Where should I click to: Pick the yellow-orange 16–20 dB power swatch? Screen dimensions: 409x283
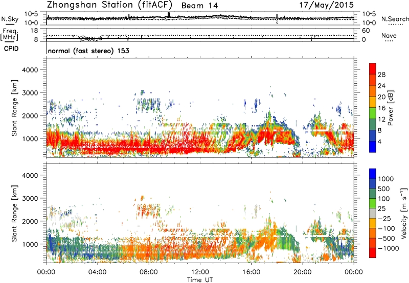pos(373,102)
